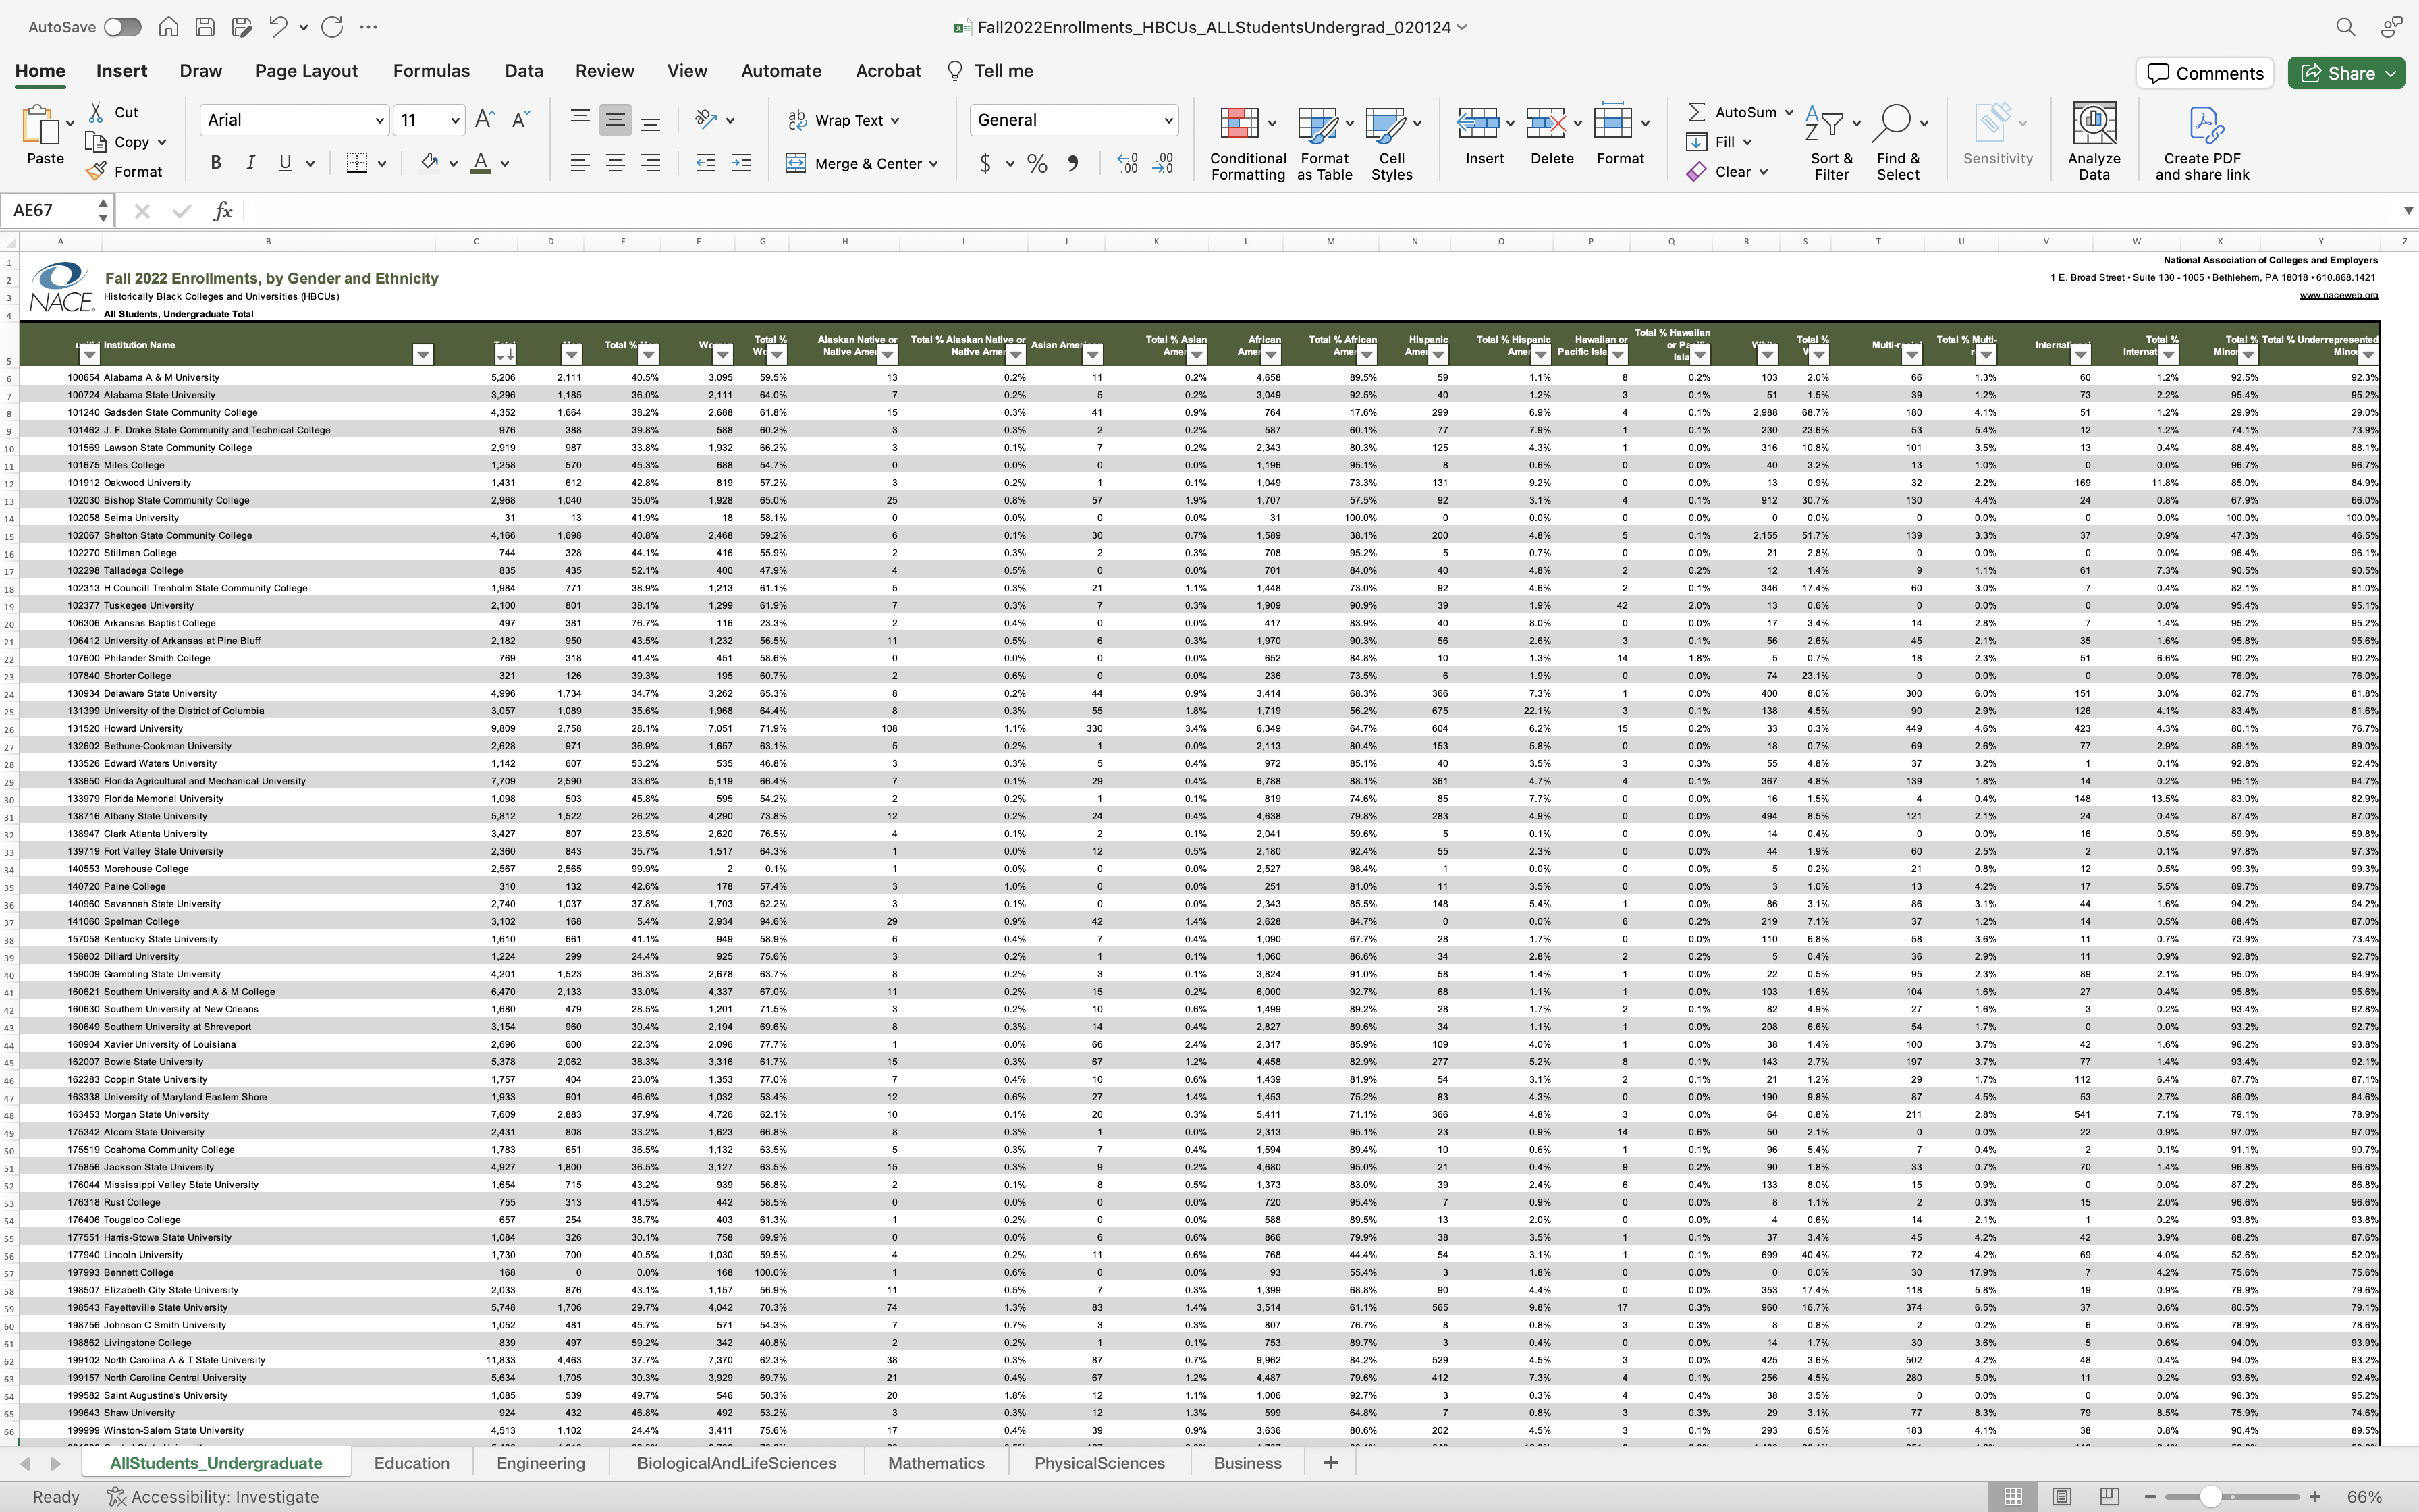Click the Decrease Decimal icon
Viewport: 2419px width, 1512px height.
tap(1164, 163)
